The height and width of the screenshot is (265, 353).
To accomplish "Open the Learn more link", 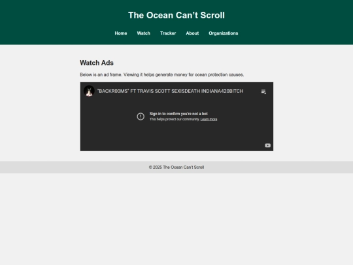I will click(209, 119).
